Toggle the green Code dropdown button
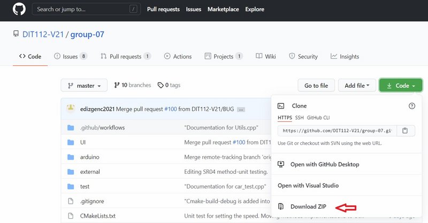Image resolution: width=428 pixels, height=223 pixels. point(401,86)
